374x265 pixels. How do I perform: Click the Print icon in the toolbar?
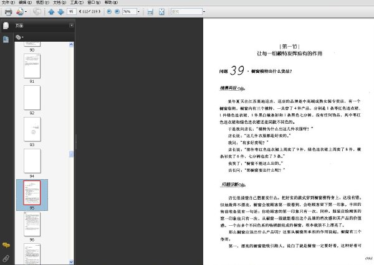click(x=8, y=12)
